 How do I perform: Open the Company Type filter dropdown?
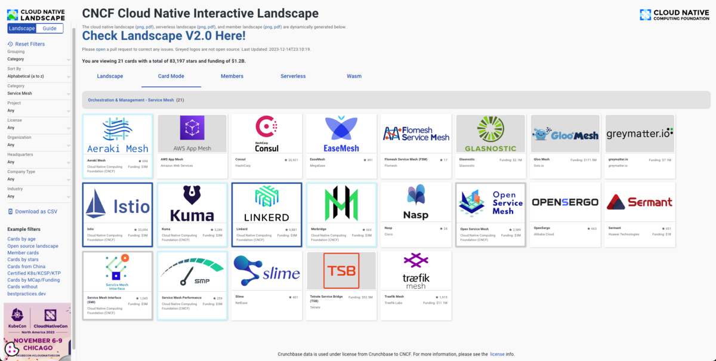point(39,179)
